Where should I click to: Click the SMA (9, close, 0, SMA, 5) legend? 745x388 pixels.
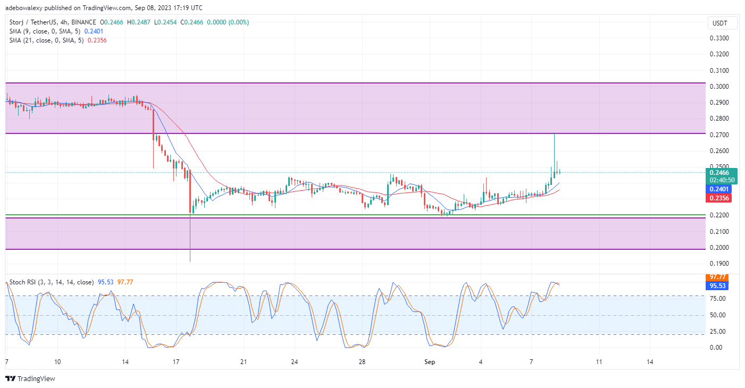45,31
